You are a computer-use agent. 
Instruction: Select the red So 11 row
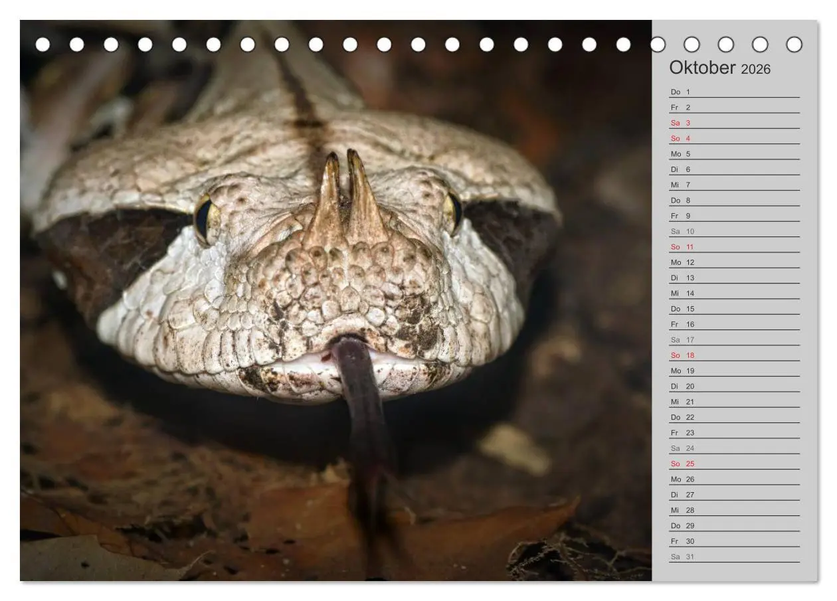point(734,247)
